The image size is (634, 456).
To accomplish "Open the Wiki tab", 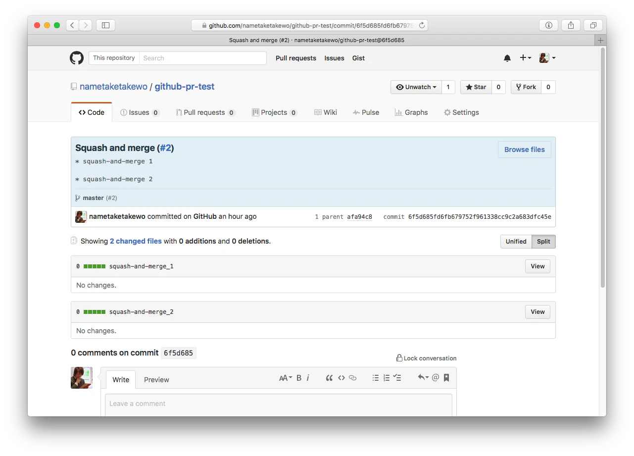I will (x=325, y=112).
